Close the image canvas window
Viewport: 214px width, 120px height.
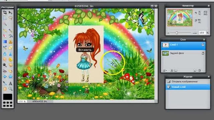(x=156, y=6)
